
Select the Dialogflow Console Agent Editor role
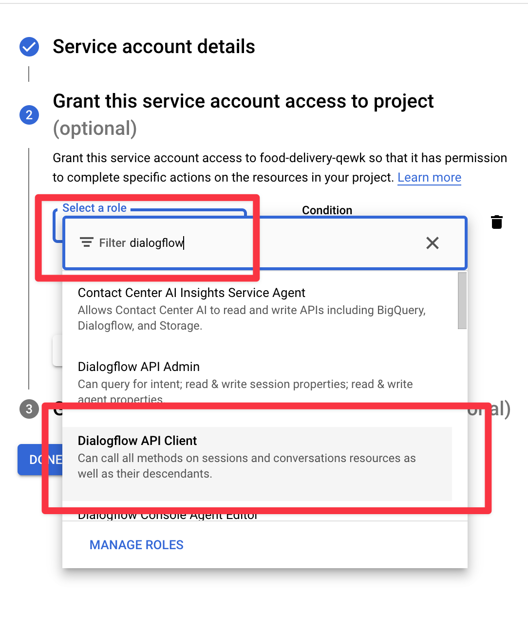(168, 516)
